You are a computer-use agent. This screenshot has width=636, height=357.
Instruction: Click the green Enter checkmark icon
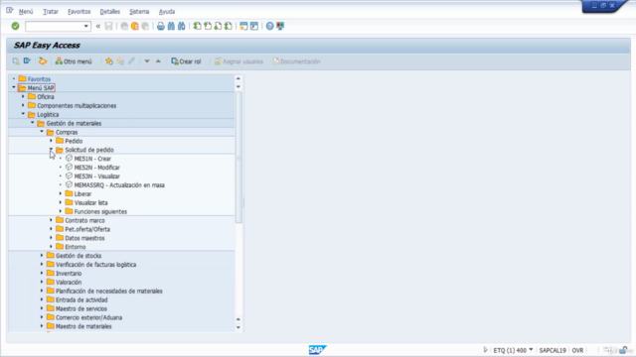pyautogui.click(x=16, y=26)
